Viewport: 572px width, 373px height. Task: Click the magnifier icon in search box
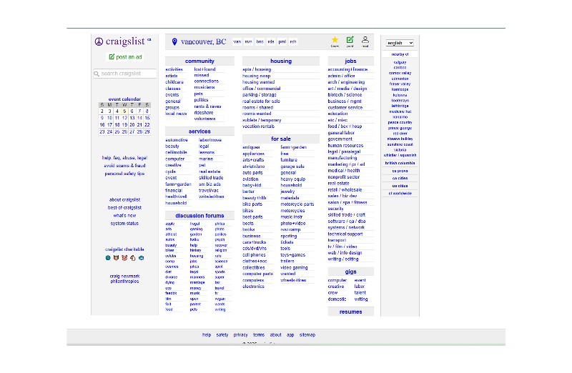click(97, 74)
